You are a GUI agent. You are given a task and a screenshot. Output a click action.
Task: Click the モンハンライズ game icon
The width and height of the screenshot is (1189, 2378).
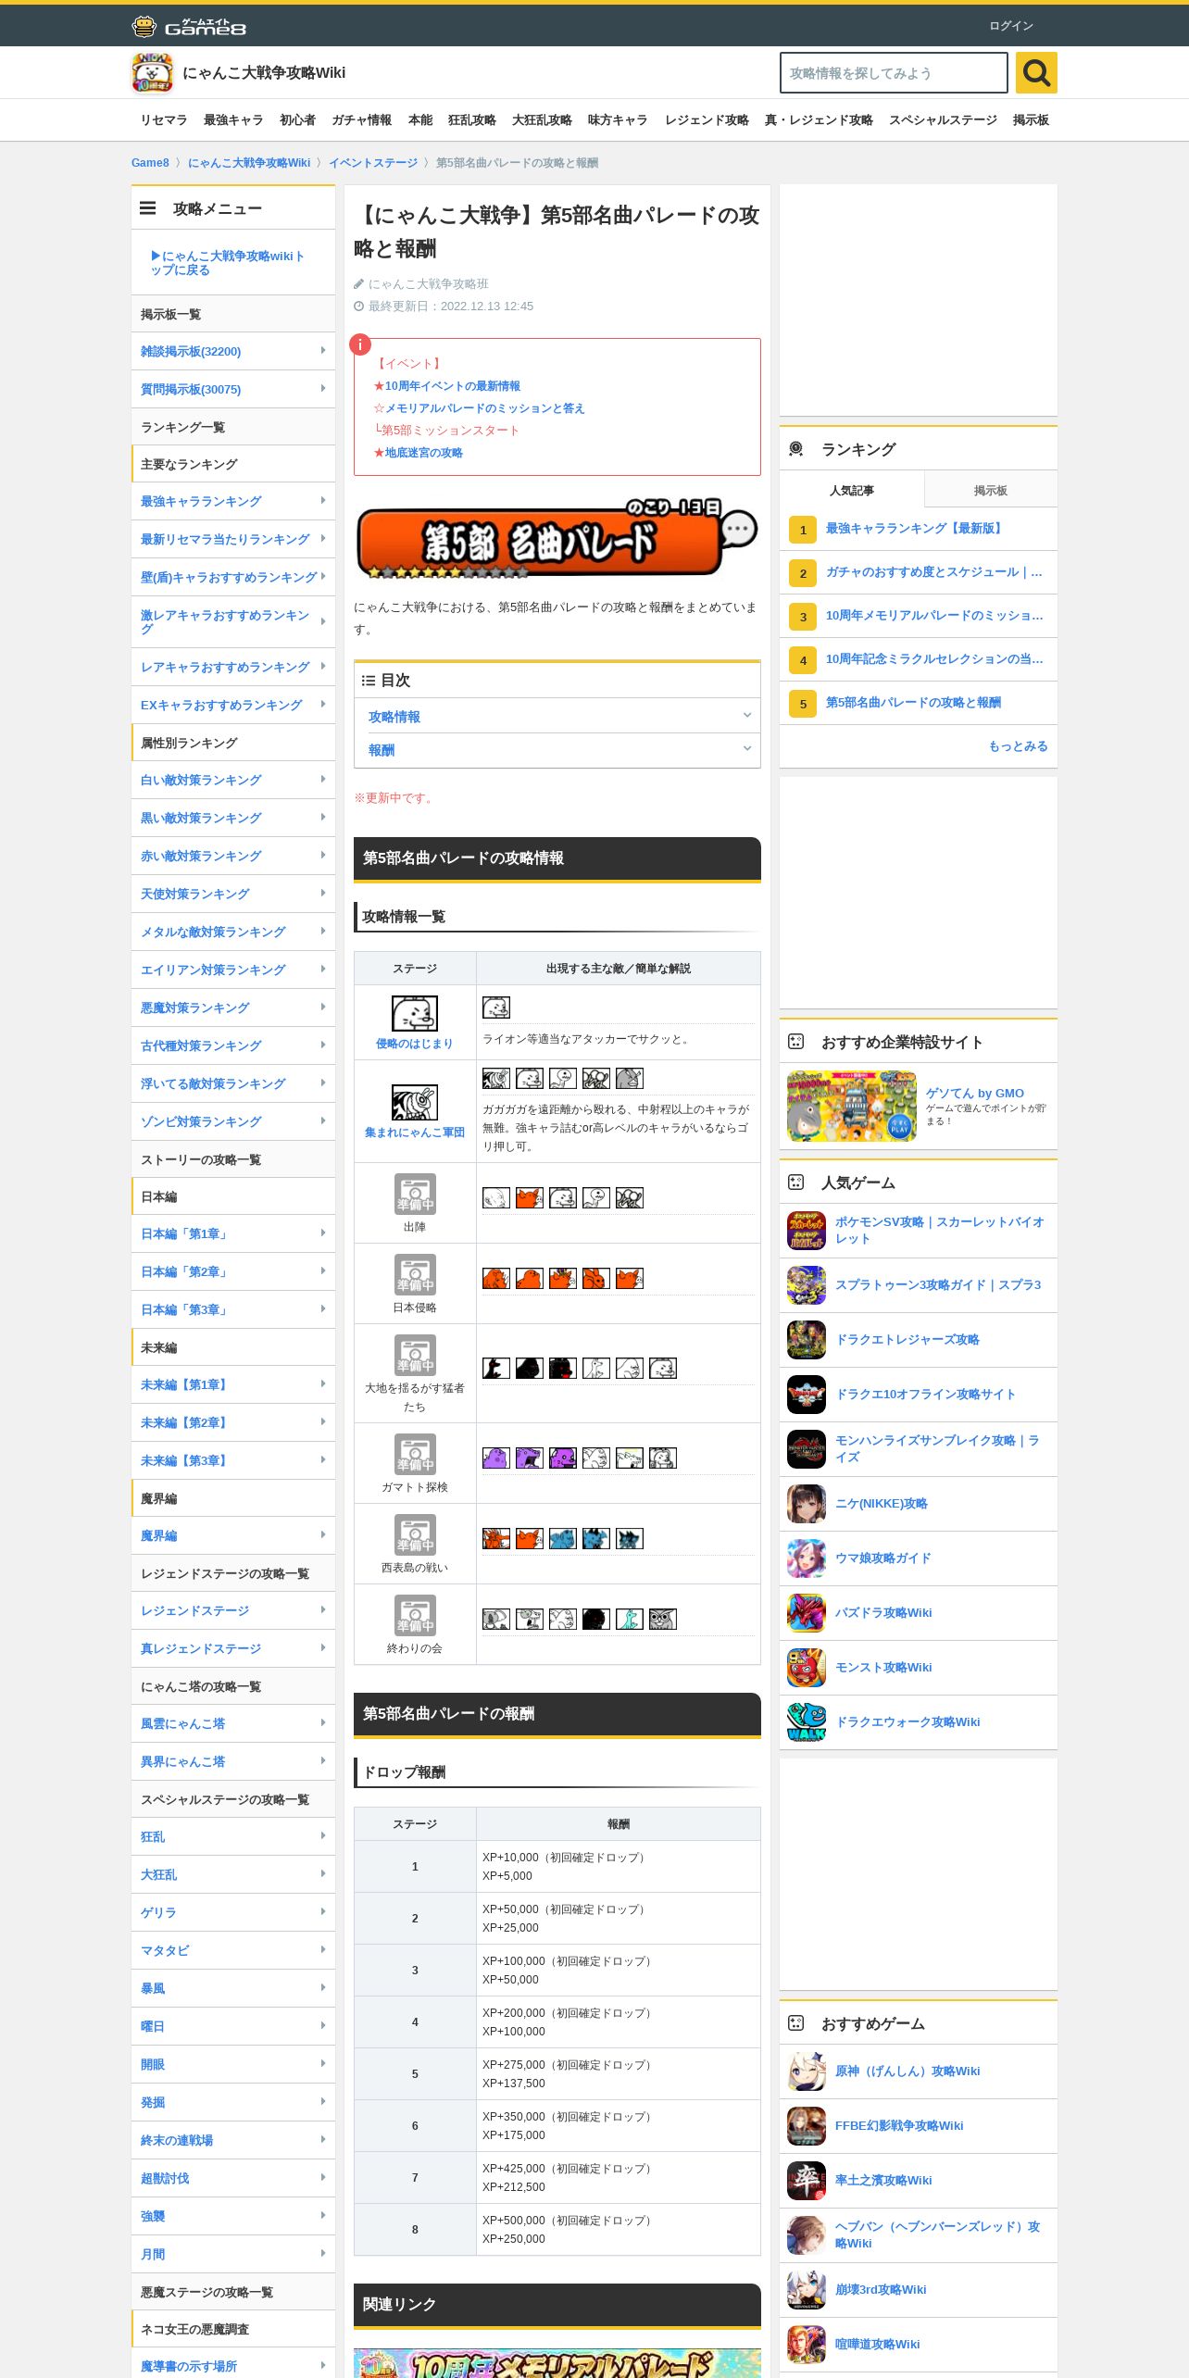click(807, 1449)
